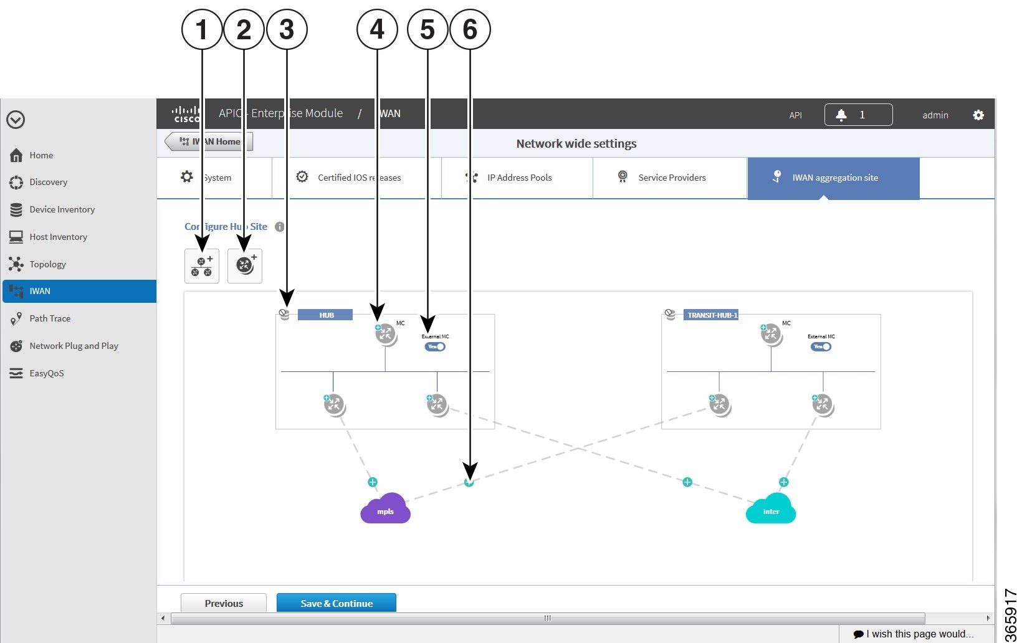Viewport: 1017px width, 643px height.
Task: Select the purple mpls cloud
Action: pos(385,508)
